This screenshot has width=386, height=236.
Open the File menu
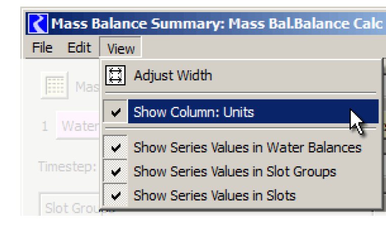pyautogui.click(x=42, y=48)
